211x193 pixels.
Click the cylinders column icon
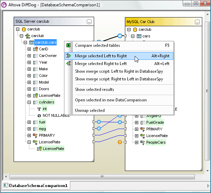click(x=35, y=102)
